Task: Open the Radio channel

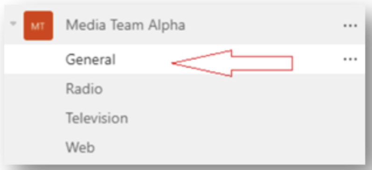Action: tap(84, 89)
